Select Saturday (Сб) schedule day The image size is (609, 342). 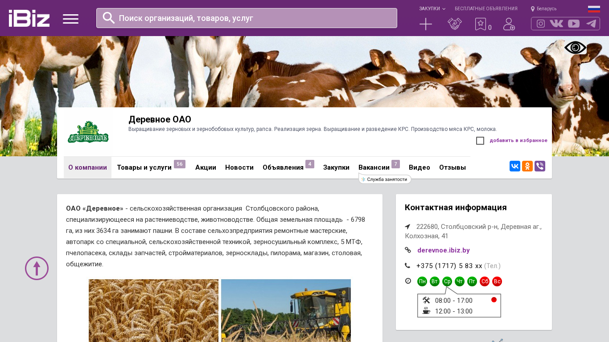coord(485,281)
